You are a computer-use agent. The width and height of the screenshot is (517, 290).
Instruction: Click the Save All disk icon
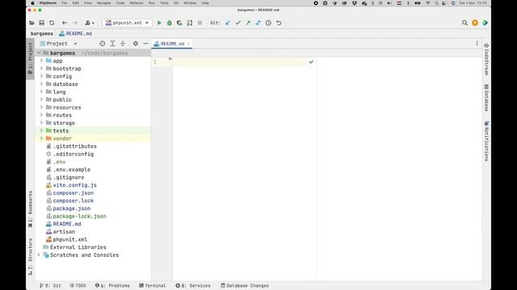[x=41, y=23]
